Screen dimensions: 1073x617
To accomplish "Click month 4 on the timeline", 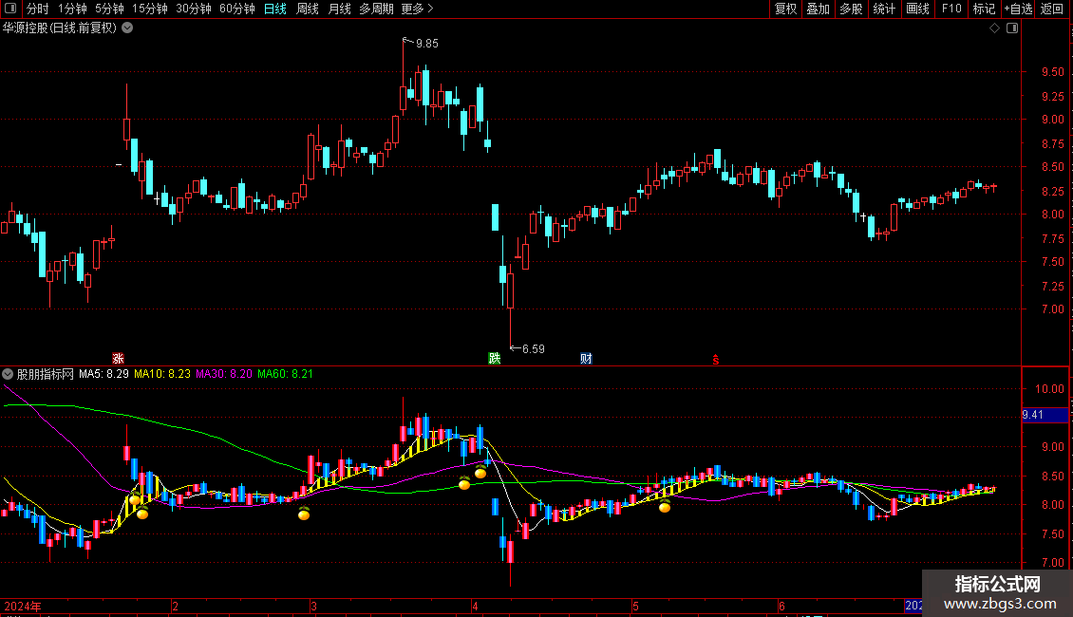I will pyautogui.click(x=475, y=606).
